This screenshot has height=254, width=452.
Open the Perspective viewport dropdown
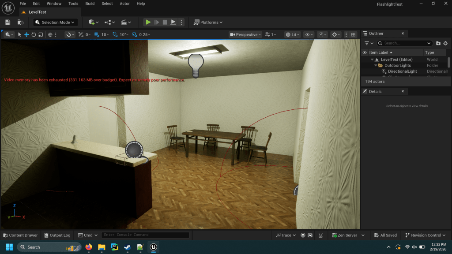[245, 34]
